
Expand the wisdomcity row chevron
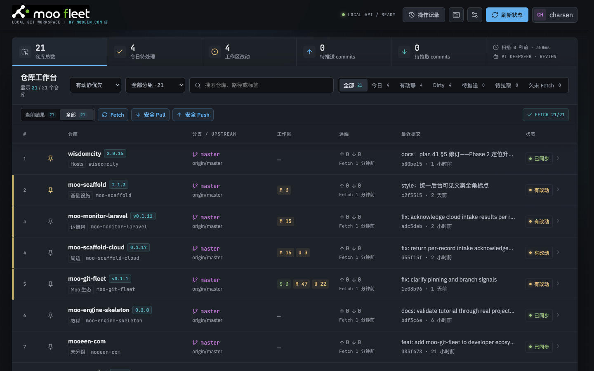coord(558,158)
